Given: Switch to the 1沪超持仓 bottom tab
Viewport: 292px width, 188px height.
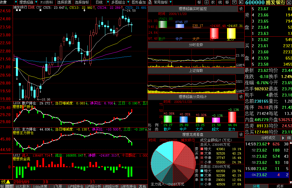Looking at the screenshot, I should point(75,186).
